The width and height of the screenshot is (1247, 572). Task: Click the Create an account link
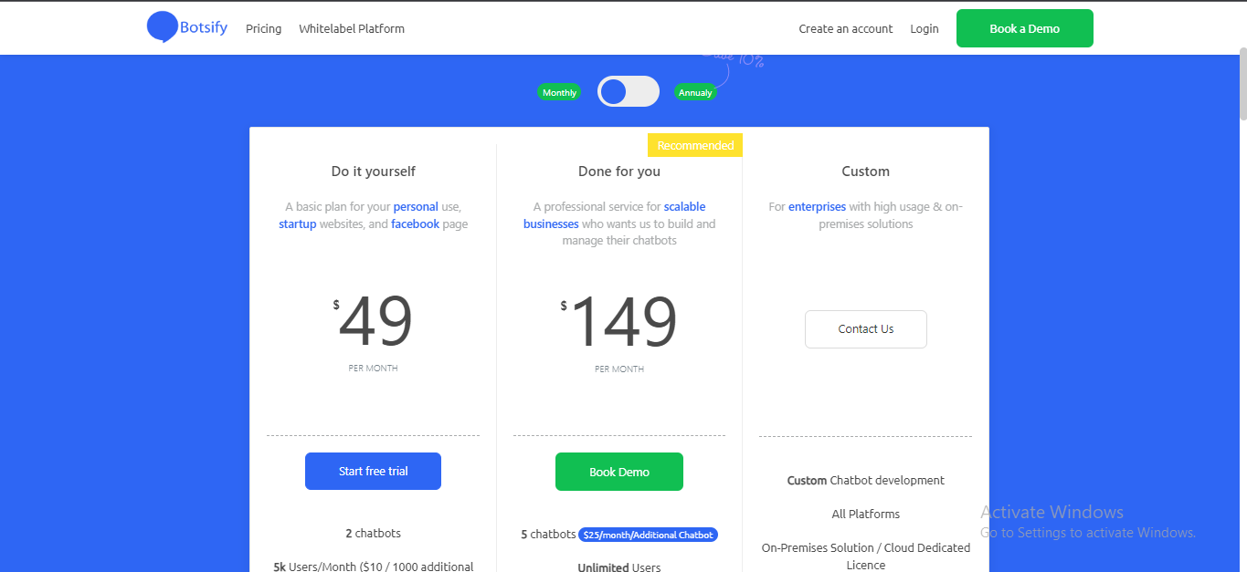(x=846, y=28)
